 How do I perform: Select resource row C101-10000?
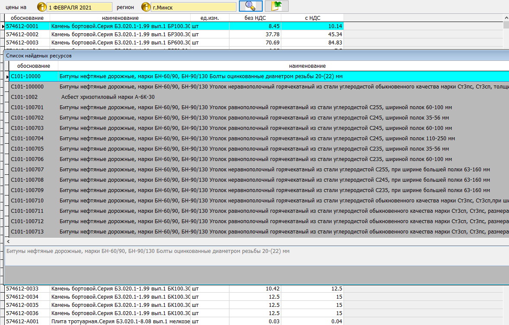coord(259,76)
